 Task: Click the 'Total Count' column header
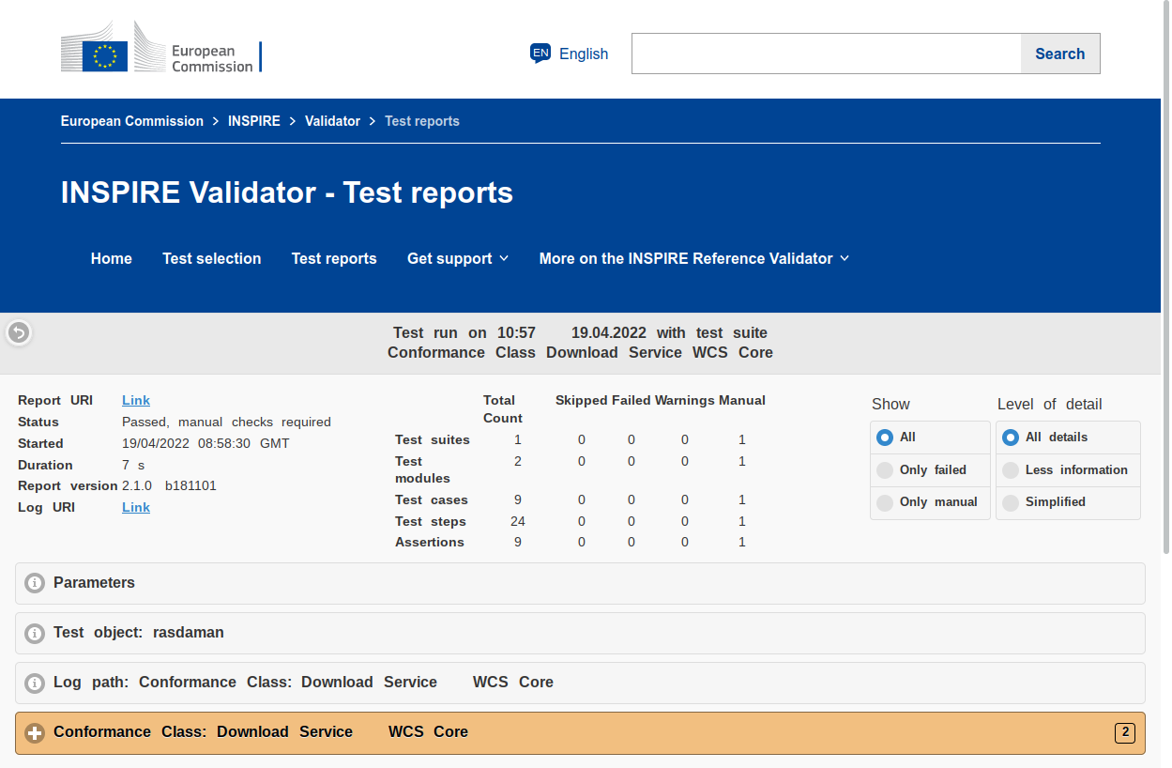point(503,408)
